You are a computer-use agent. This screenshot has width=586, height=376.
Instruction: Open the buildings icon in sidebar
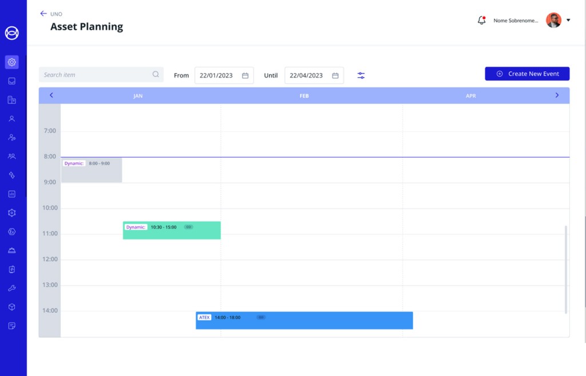click(x=11, y=100)
